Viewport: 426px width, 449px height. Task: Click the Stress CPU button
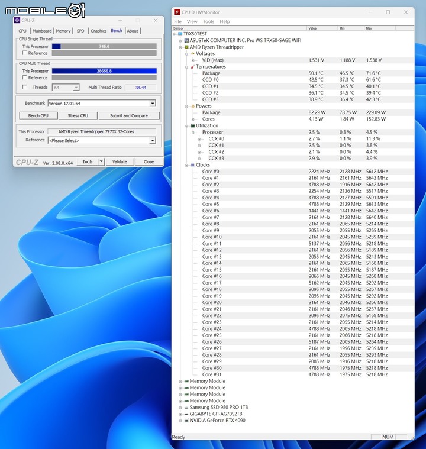point(78,116)
